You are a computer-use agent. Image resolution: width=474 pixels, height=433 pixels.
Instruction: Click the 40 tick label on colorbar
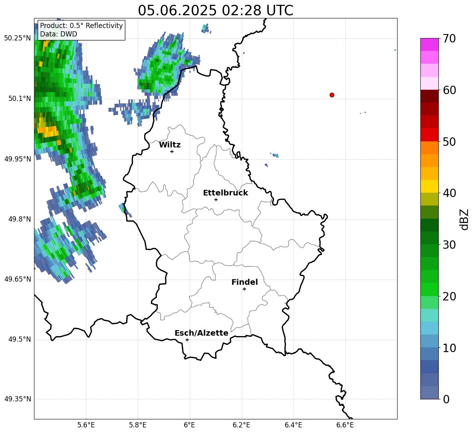pos(449,193)
